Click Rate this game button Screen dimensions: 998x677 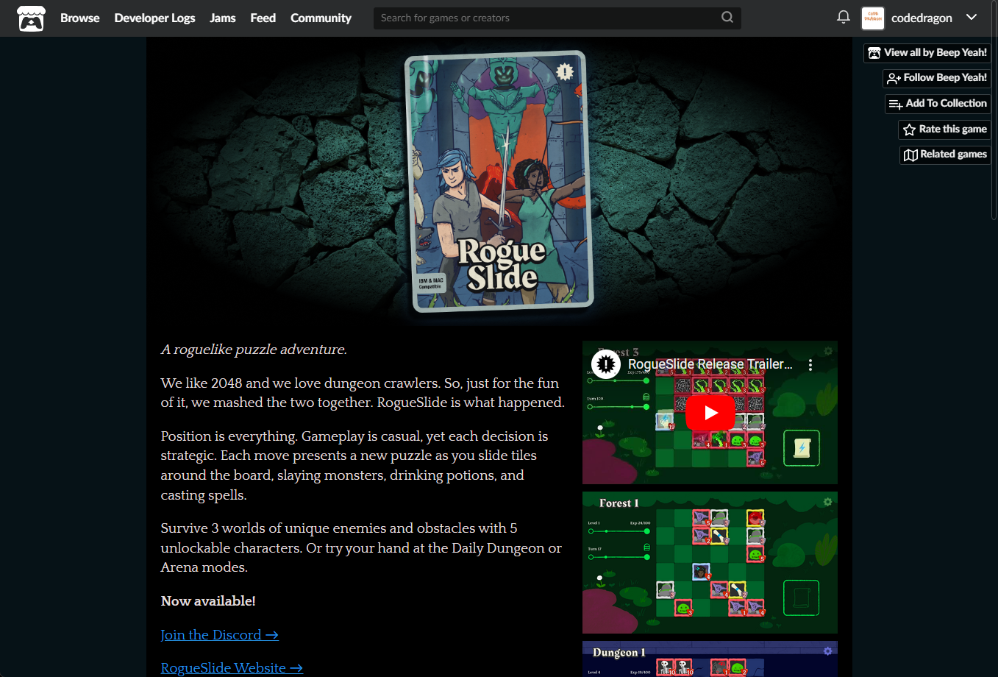click(944, 130)
